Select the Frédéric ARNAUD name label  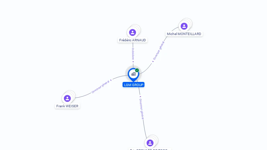[x=132, y=40]
